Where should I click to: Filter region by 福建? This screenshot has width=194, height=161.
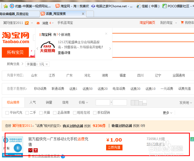coord(122,75)
